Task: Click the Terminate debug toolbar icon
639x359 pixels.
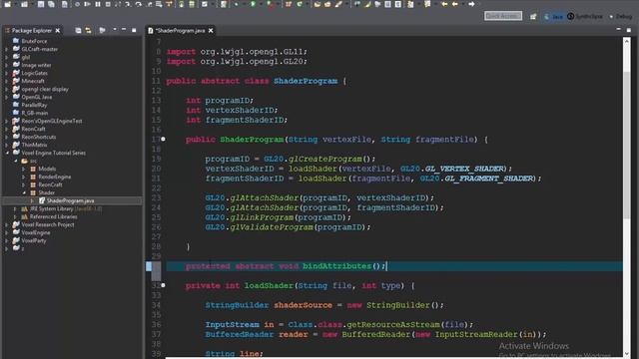Action: 108,4
